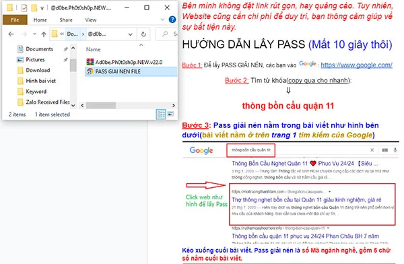
Task: Expand the ribbon with the chevron
Action: [x=162, y=20]
